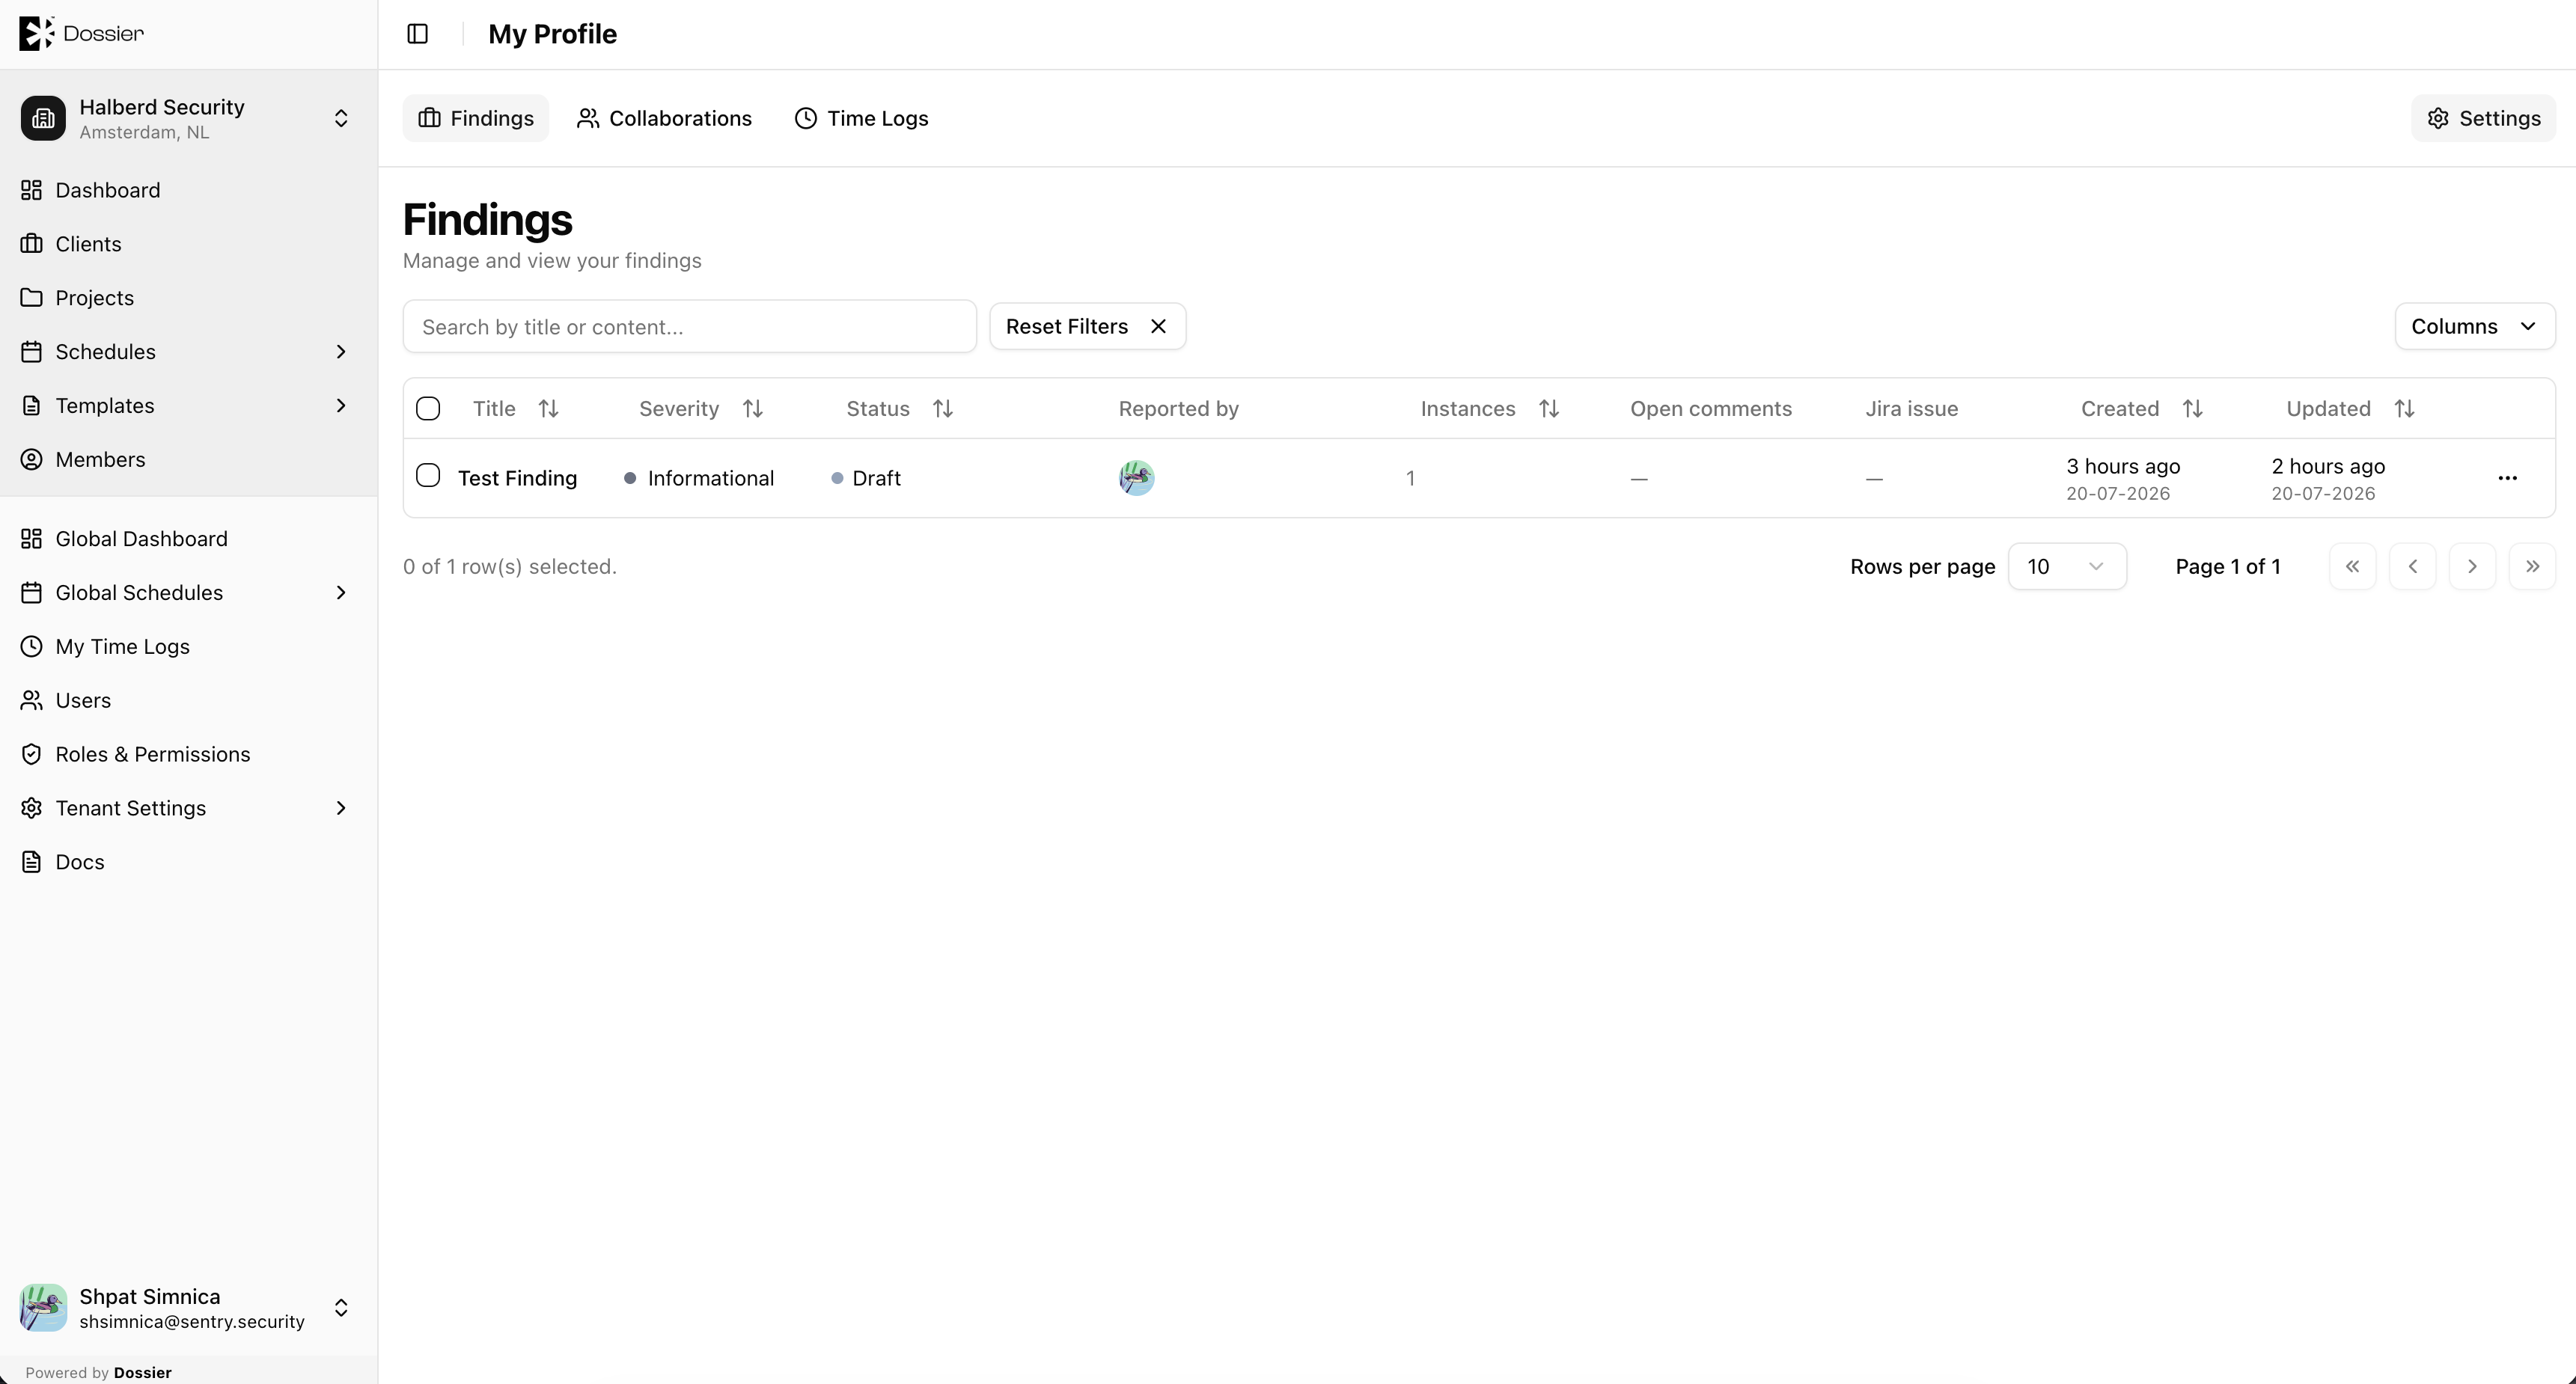Sort by the Instances column arrows
This screenshot has width=2576, height=1384.
(x=1549, y=408)
